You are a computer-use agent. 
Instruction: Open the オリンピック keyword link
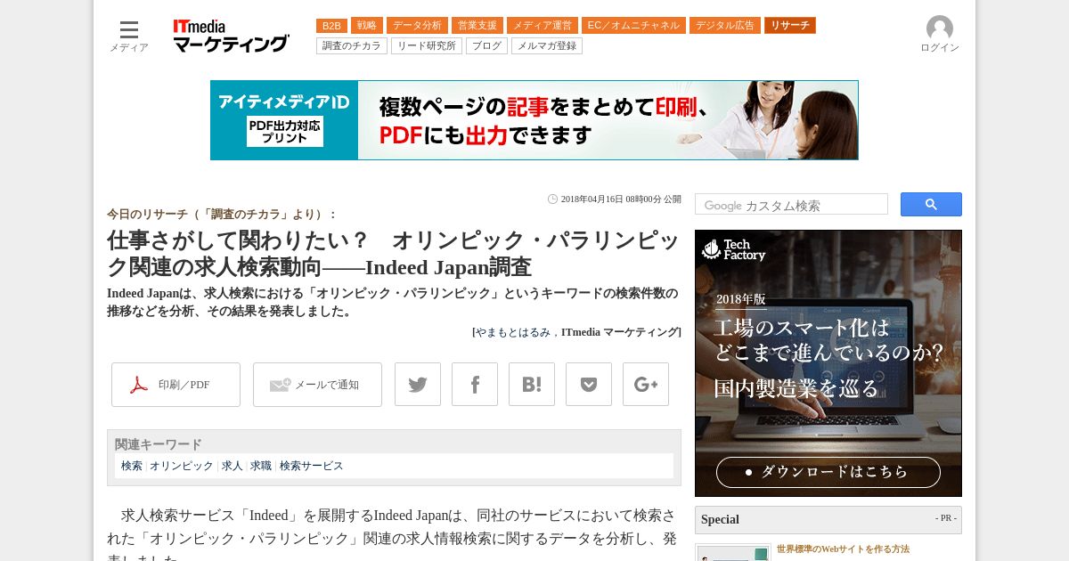click(x=182, y=466)
